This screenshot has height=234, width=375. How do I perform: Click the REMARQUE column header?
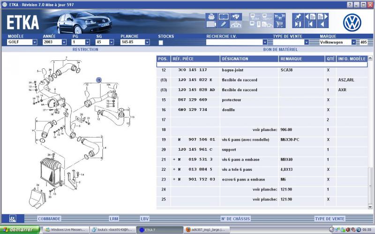pos(301,59)
